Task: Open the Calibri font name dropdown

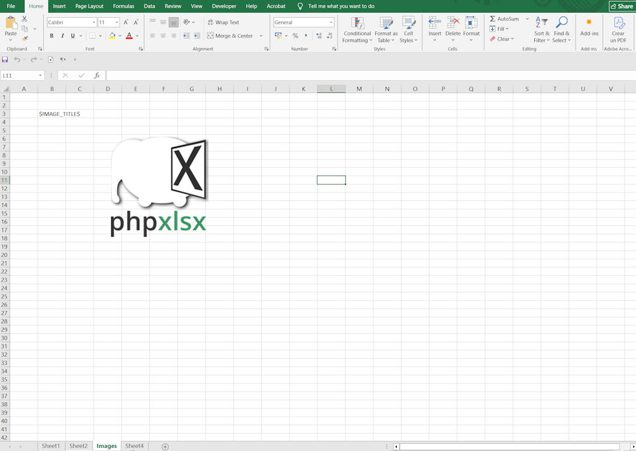Action: 93,22
